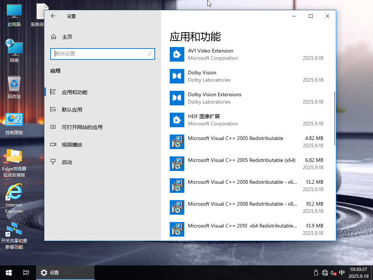Open 默认应用 sidebar section

103,110
